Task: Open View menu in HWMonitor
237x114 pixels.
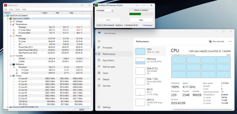Action: (11, 9)
